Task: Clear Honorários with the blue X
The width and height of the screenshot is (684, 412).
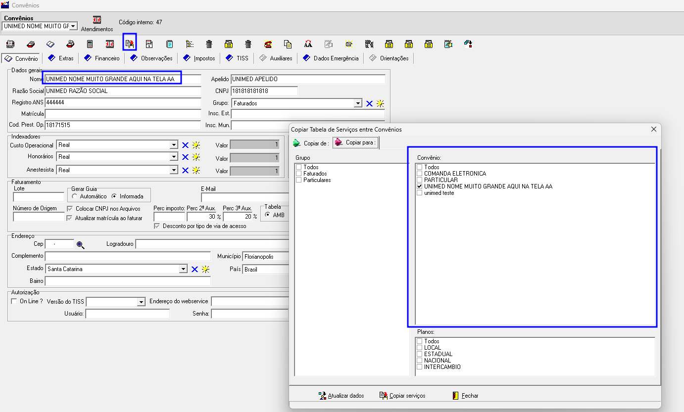Action: click(x=185, y=157)
